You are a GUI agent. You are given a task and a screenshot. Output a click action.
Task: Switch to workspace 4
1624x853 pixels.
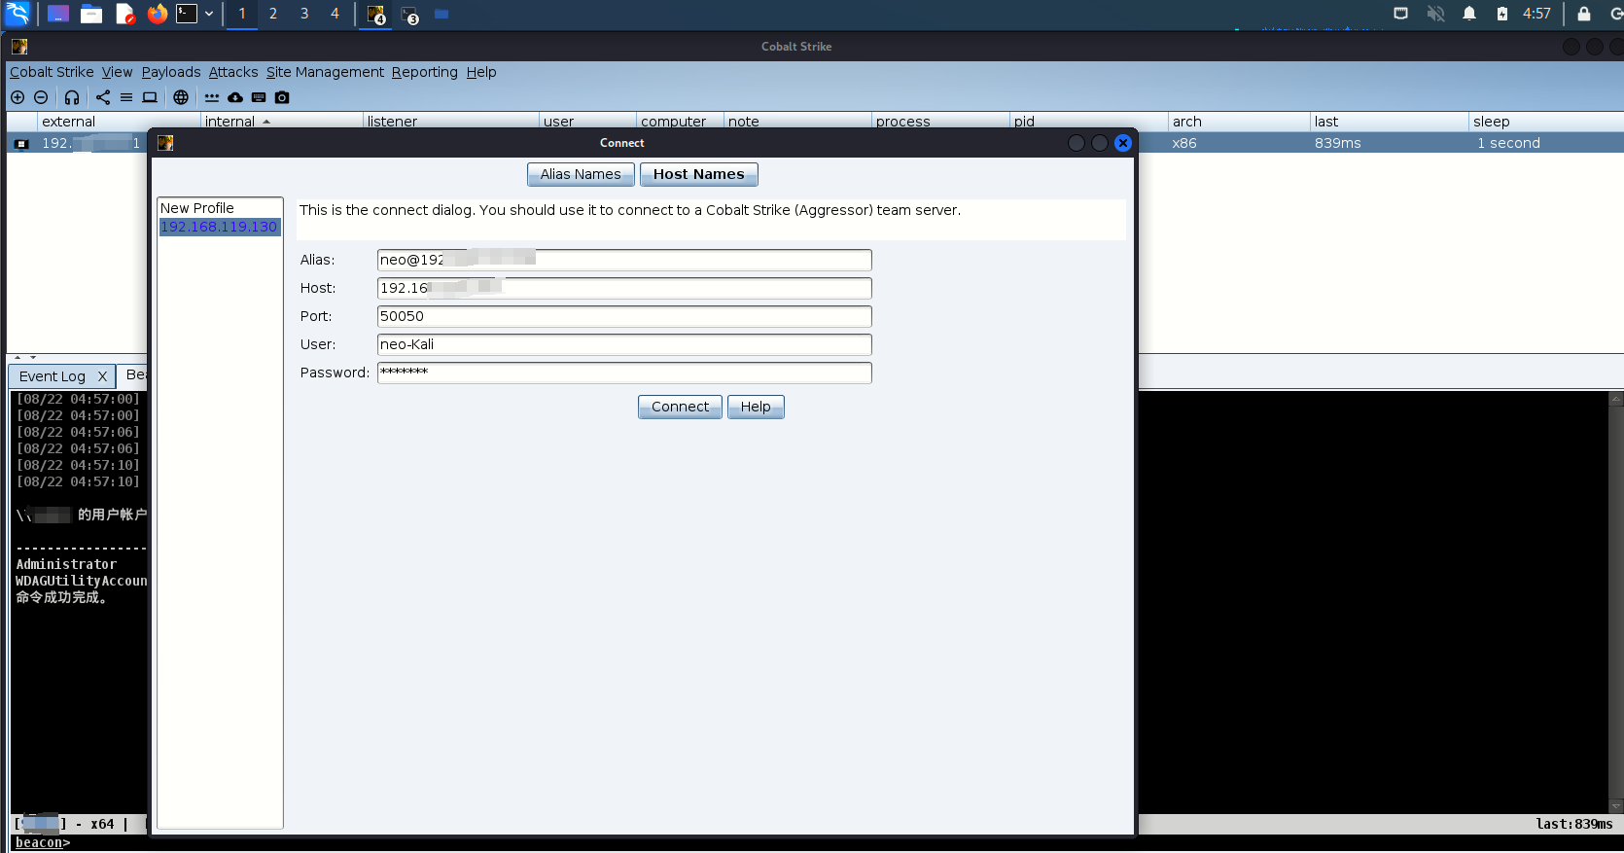click(335, 14)
